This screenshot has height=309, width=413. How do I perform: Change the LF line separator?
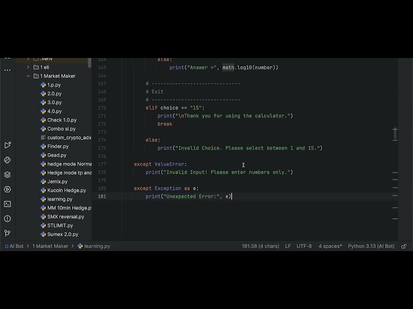288,246
